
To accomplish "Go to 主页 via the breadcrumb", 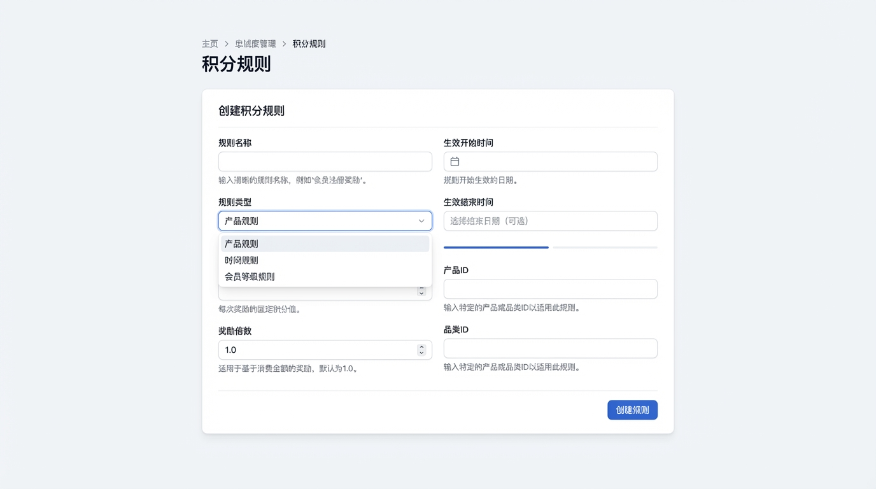I will pos(210,44).
